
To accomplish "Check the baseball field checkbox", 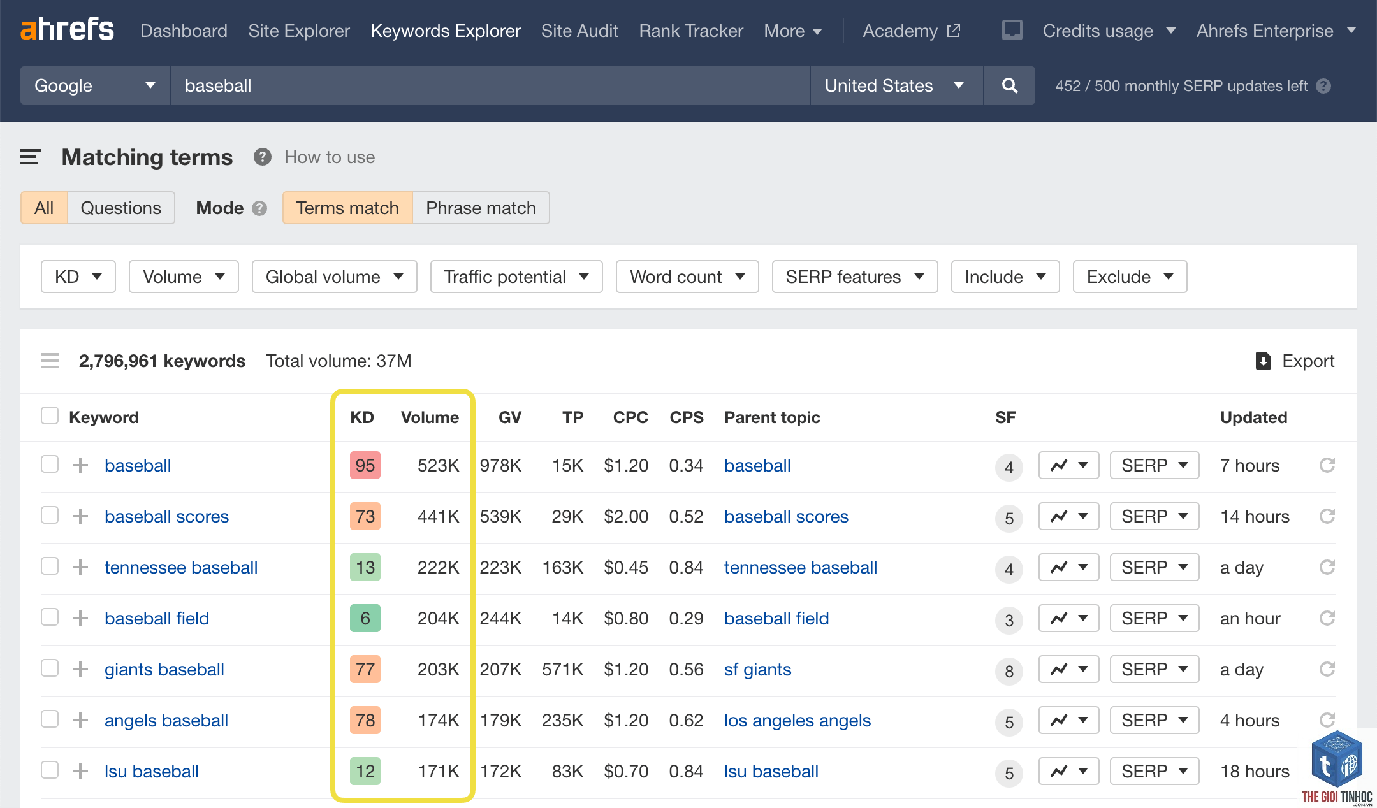I will point(50,617).
